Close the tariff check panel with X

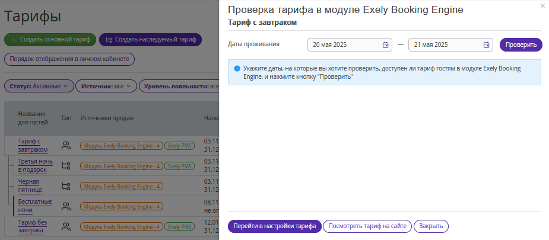tap(542, 5)
